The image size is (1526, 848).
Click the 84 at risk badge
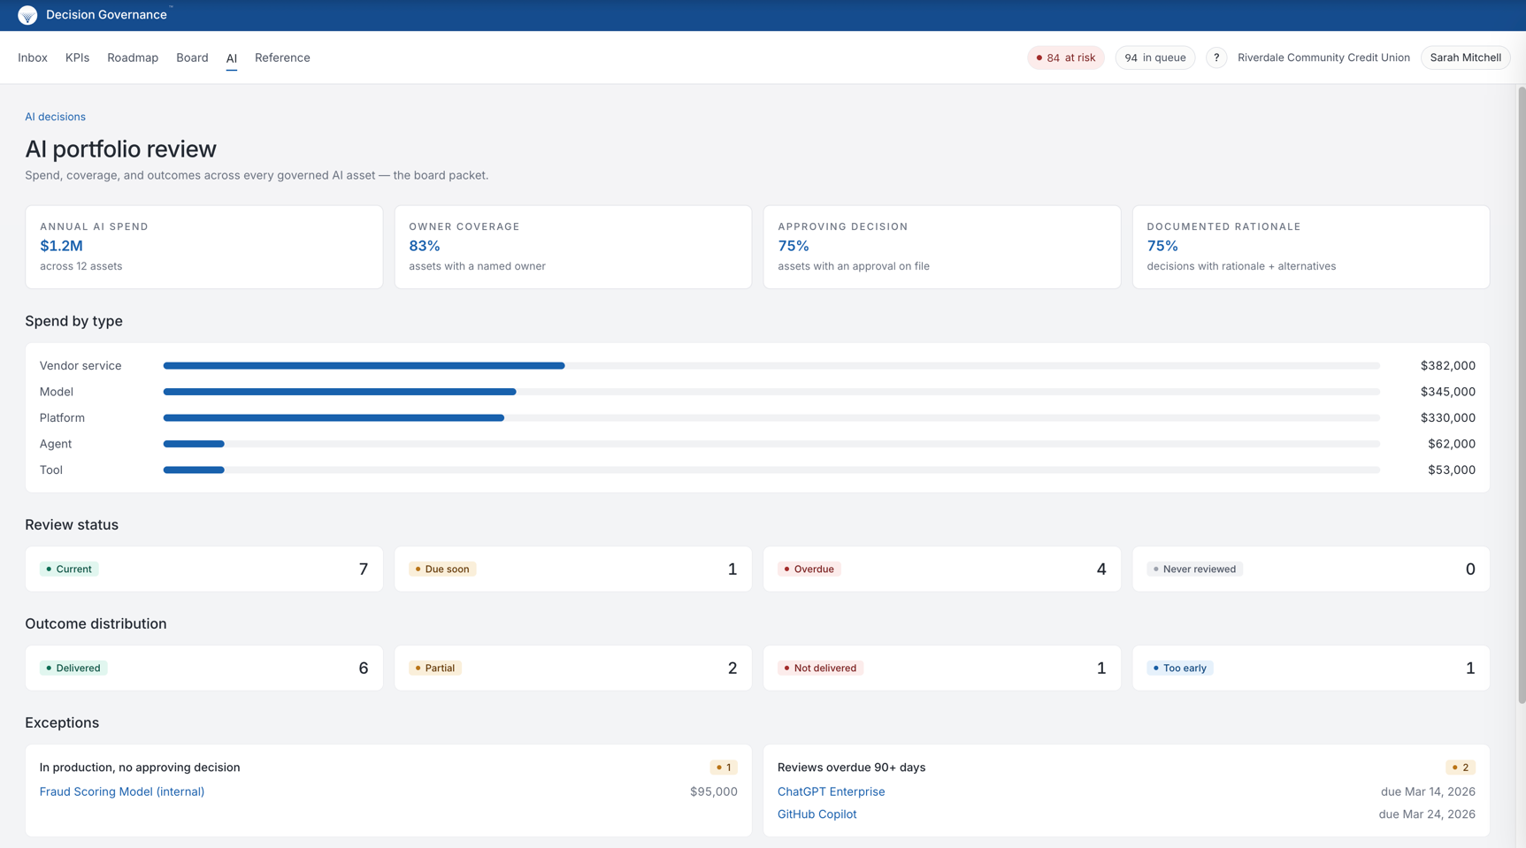point(1066,57)
